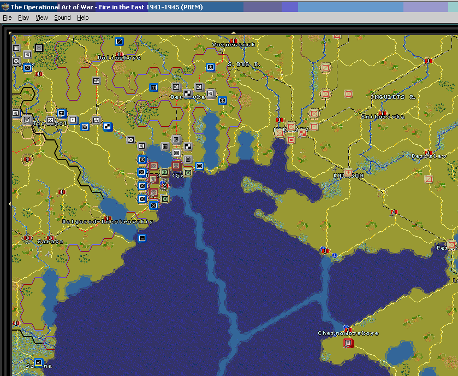Click the Snihurivka town label
Image resolution: width=458 pixels, height=376 pixels.
[383, 117]
